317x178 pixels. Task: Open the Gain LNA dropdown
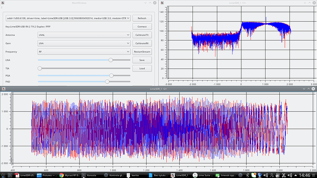click(84, 43)
